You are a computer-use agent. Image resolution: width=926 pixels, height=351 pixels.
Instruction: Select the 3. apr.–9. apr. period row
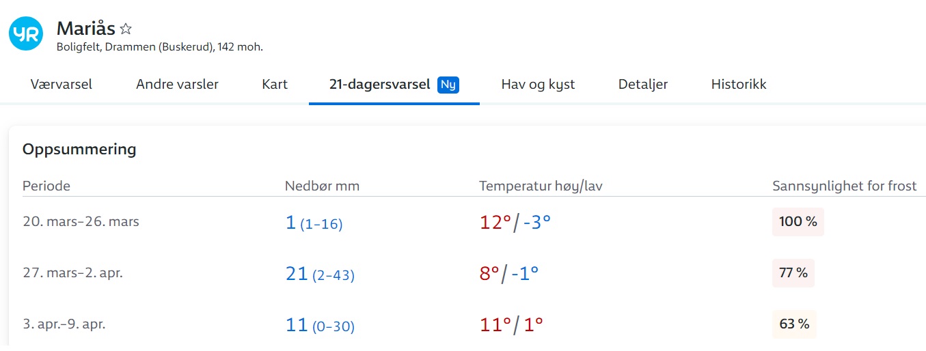[x=467, y=324]
